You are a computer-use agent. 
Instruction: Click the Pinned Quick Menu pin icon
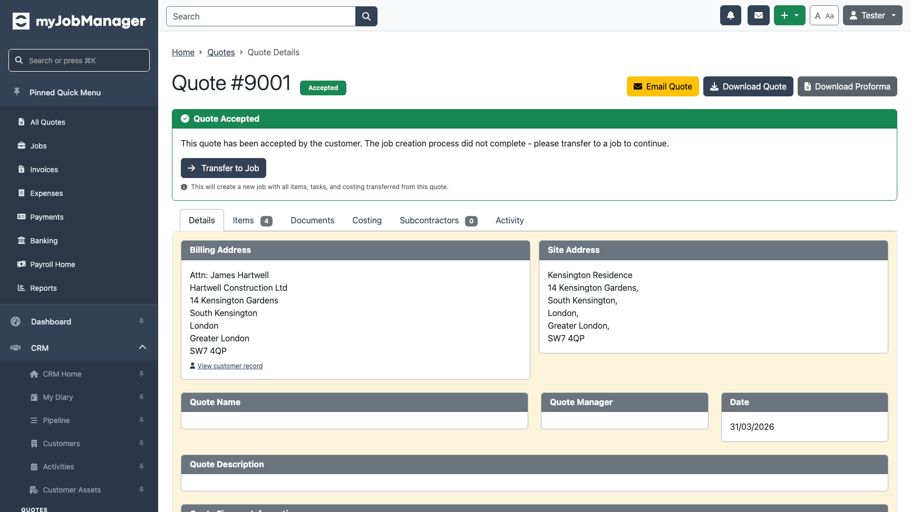[17, 92]
